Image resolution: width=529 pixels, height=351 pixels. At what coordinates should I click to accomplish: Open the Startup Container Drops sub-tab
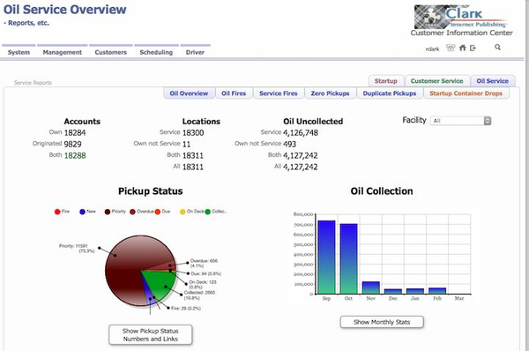tap(466, 93)
